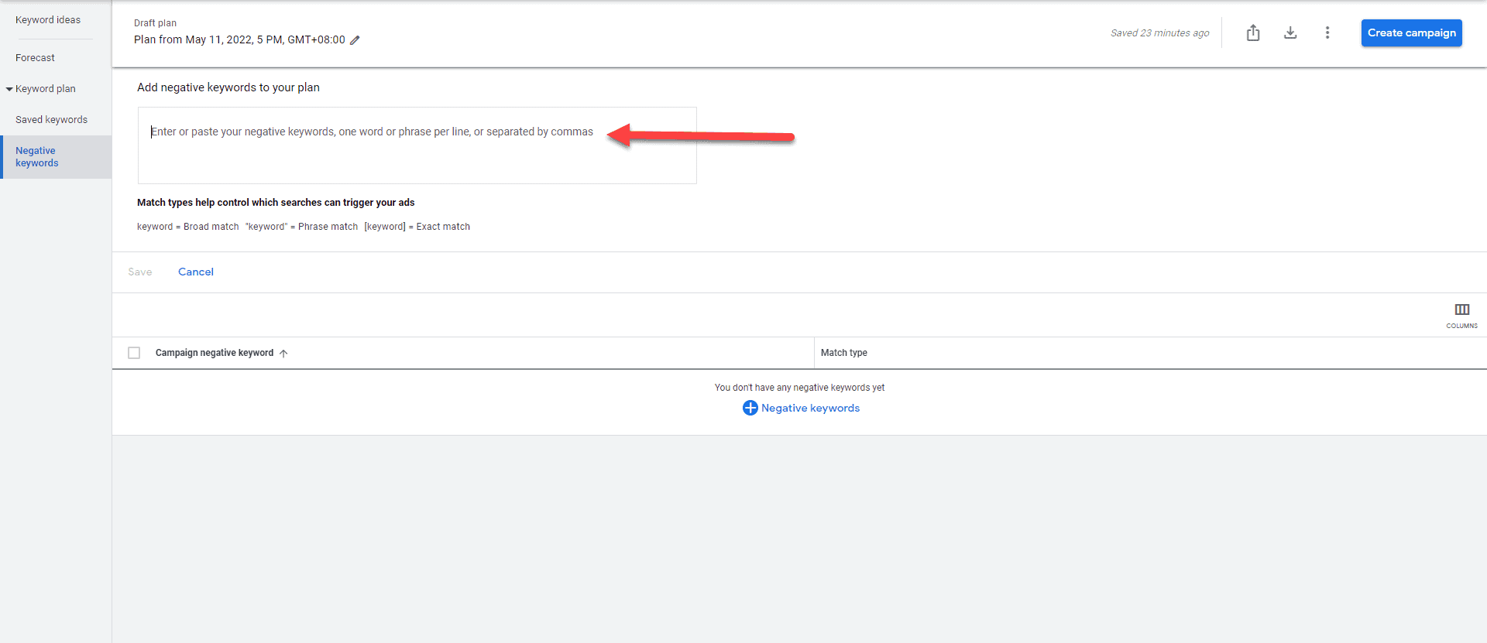Image resolution: width=1487 pixels, height=643 pixels.
Task: Click the Create campaign button
Action: pos(1411,32)
